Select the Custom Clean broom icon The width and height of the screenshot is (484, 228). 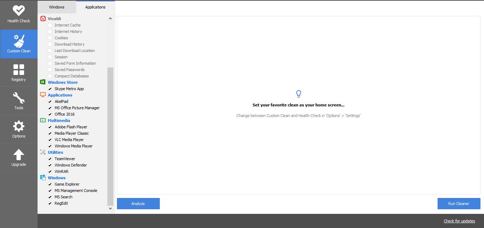tap(19, 41)
